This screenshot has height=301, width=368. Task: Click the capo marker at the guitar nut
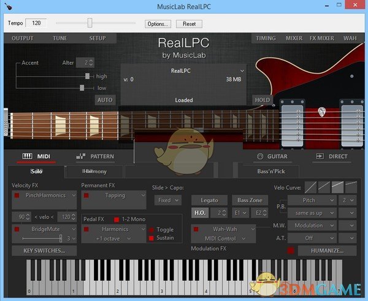point(6,123)
